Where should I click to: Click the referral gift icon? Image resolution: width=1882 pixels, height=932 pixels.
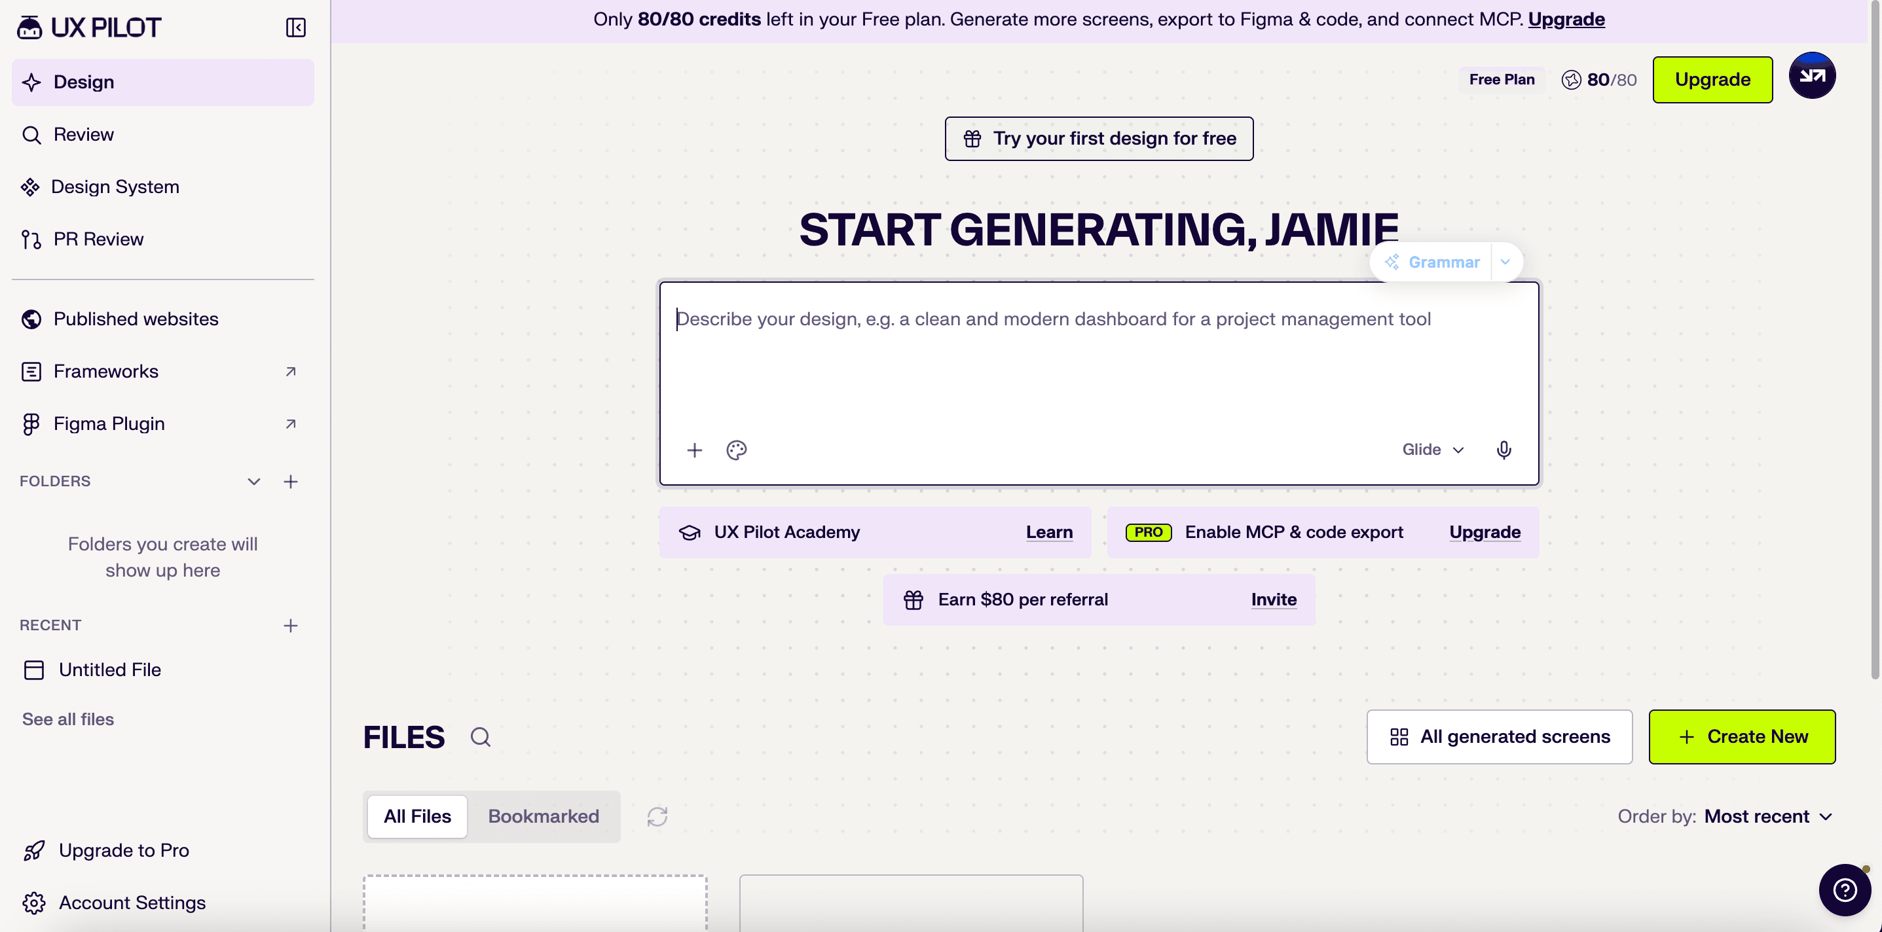(x=913, y=600)
